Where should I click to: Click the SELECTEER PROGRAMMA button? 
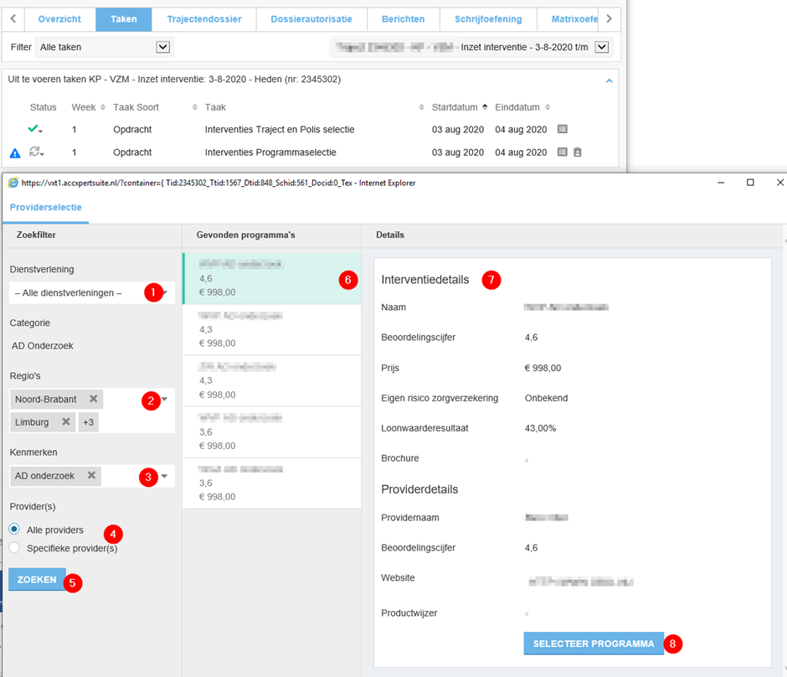[x=594, y=643]
